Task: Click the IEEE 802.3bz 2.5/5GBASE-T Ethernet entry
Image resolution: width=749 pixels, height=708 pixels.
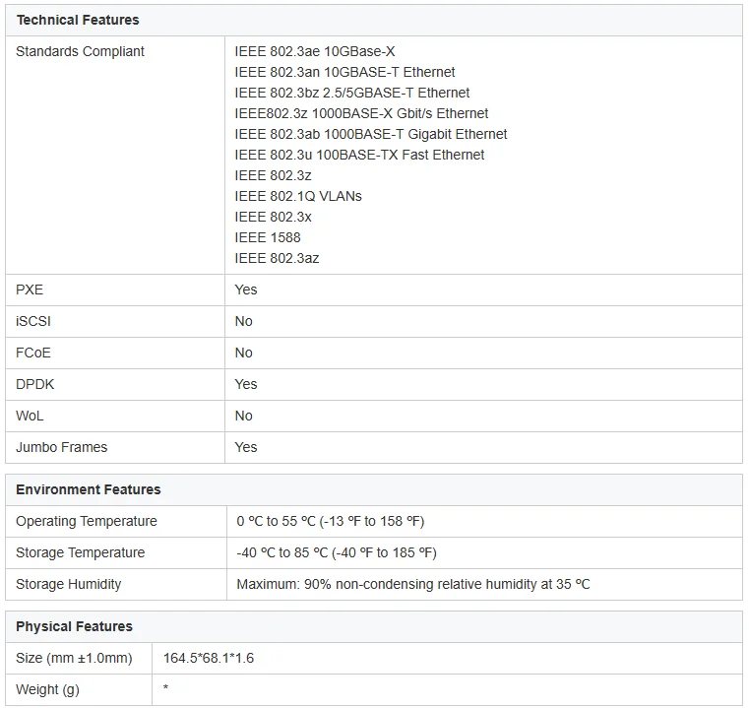Action: [x=351, y=93]
